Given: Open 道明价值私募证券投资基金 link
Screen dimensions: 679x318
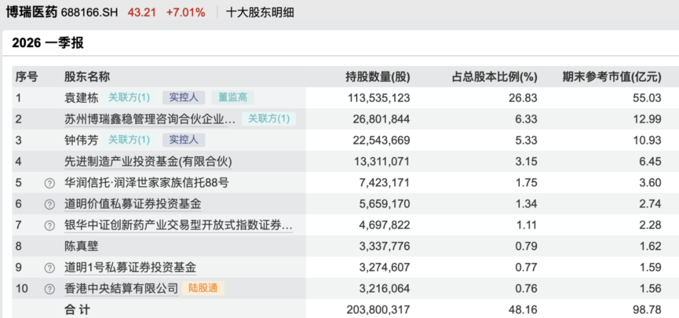Looking at the screenshot, I should point(133,204).
